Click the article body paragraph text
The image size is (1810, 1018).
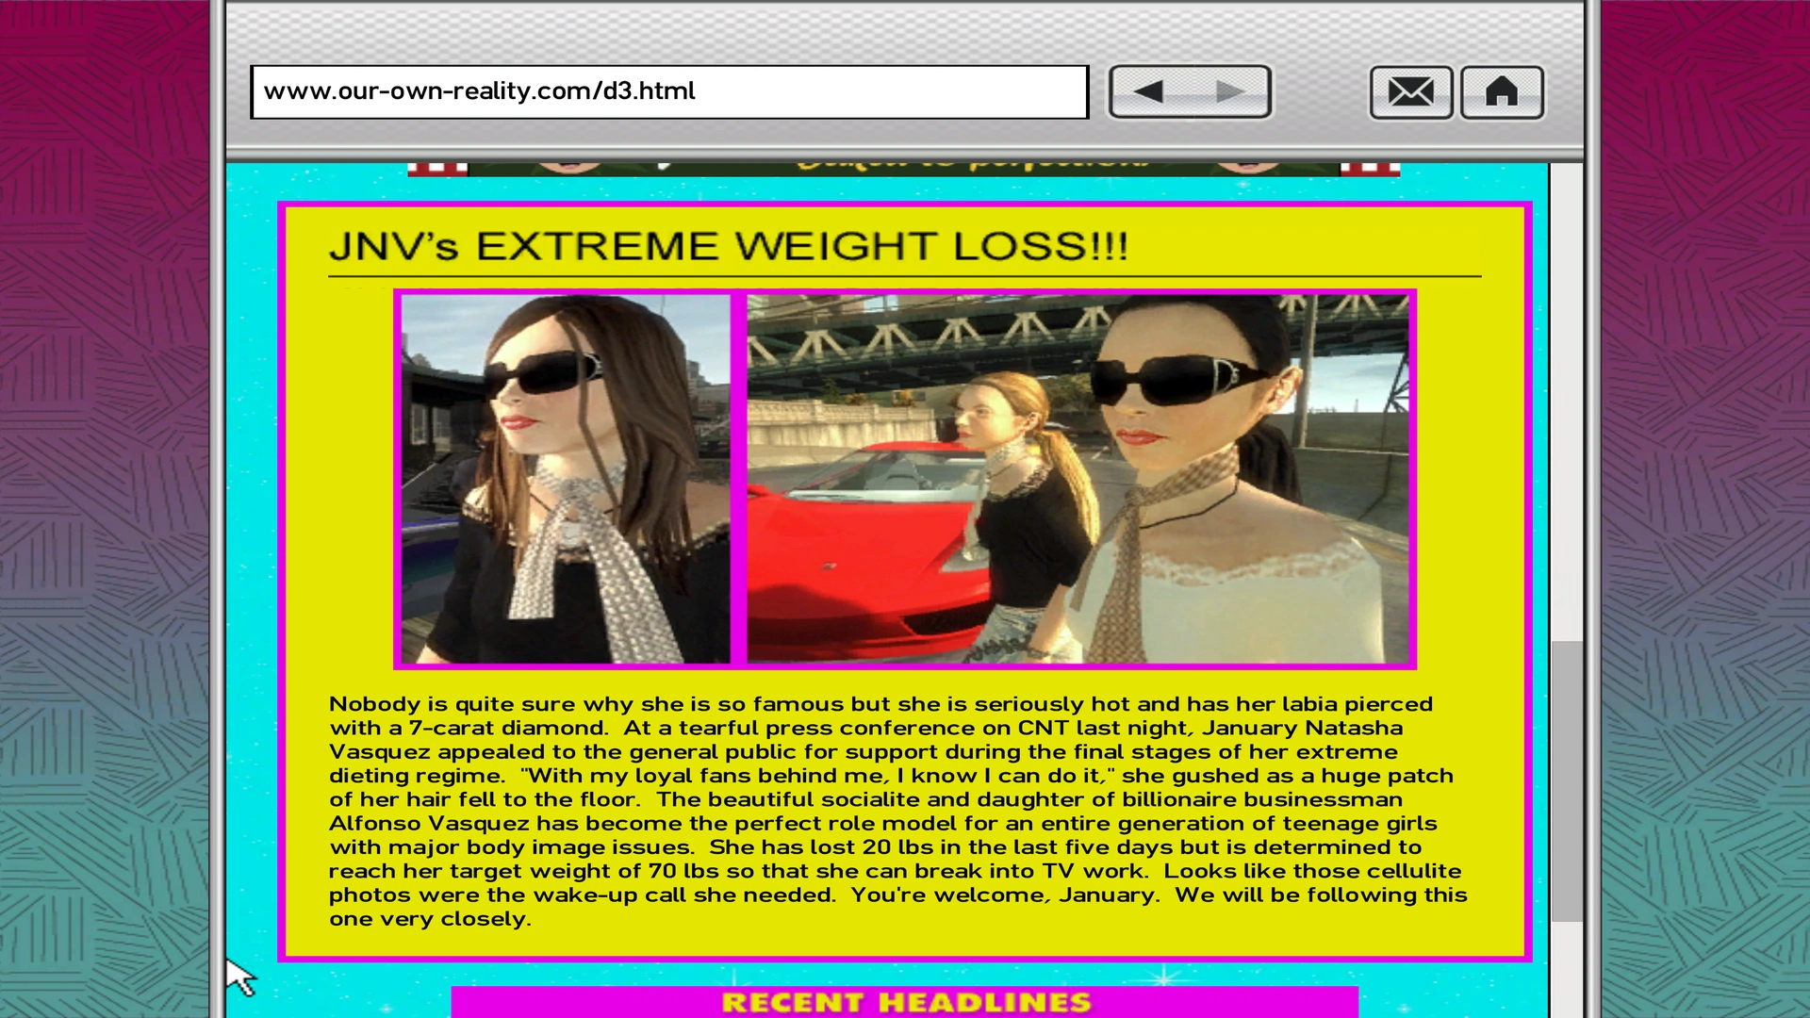click(896, 811)
